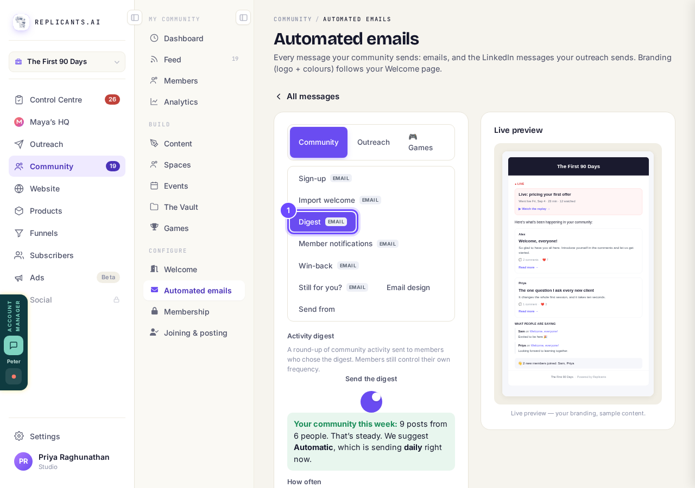The height and width of the screenshot is (488, 695).
Task: Select the Sign-up email item
Action: click(x=325, y=178)
